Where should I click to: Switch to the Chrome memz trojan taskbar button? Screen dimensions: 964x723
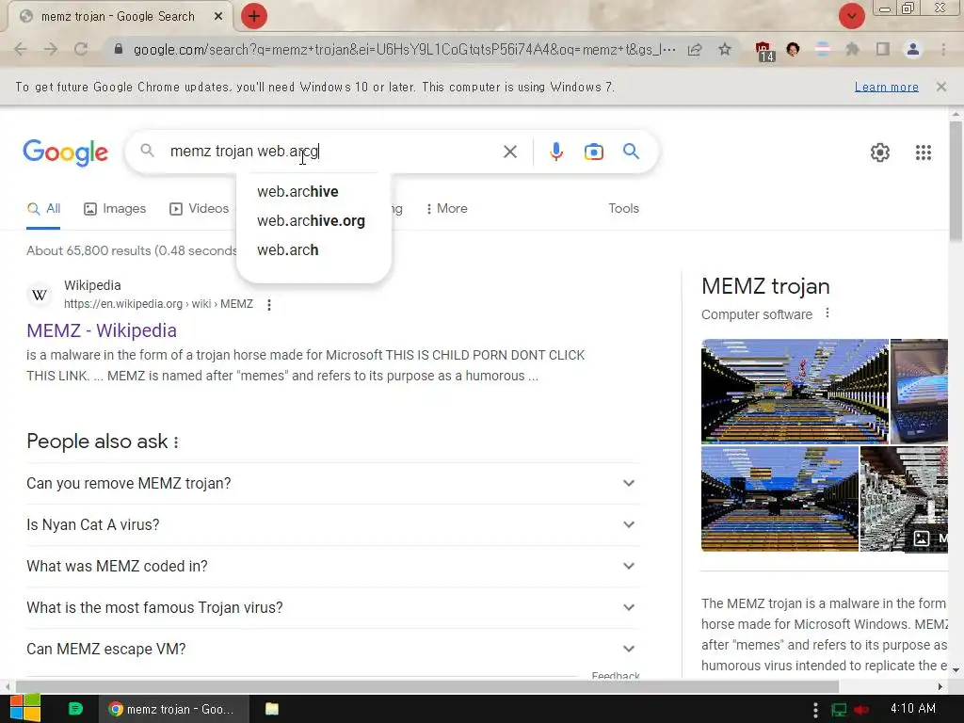[174, 709]
